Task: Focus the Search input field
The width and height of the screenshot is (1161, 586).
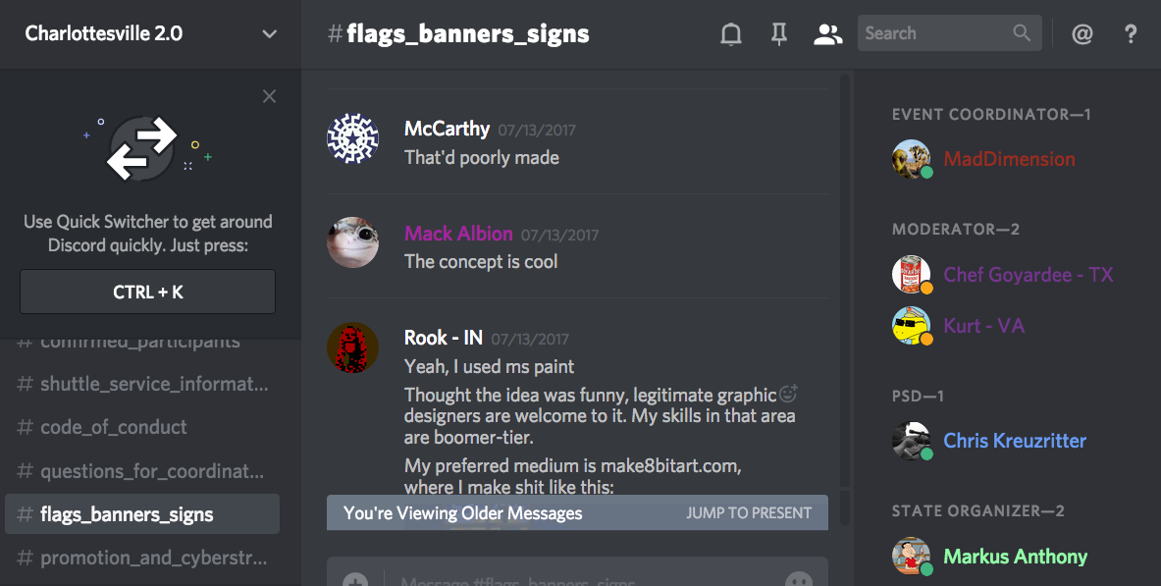Action: tap(934, 33)
